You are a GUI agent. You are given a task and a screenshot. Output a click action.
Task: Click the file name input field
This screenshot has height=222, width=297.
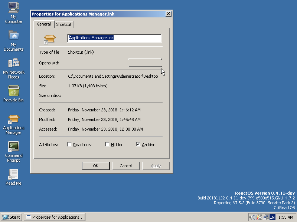pos(114,38)
